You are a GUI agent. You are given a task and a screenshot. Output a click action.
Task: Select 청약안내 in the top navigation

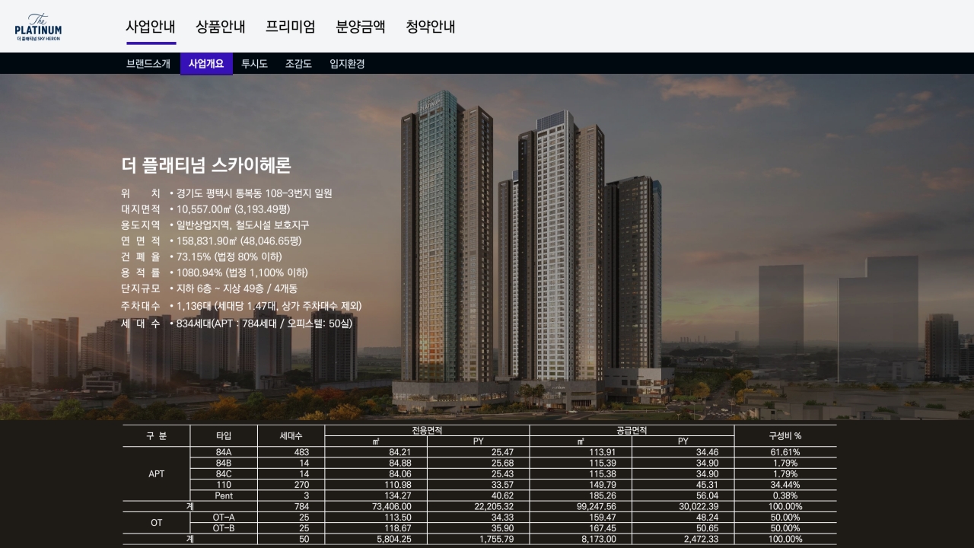pyautogui.click(x=431, y=27)
